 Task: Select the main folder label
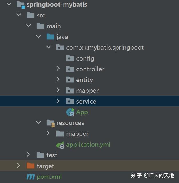(54, 26)
